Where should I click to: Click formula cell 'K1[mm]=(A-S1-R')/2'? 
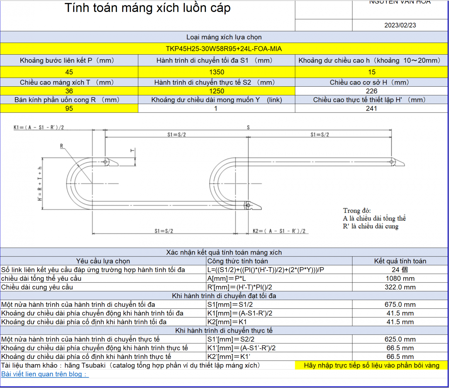(279, 313)
